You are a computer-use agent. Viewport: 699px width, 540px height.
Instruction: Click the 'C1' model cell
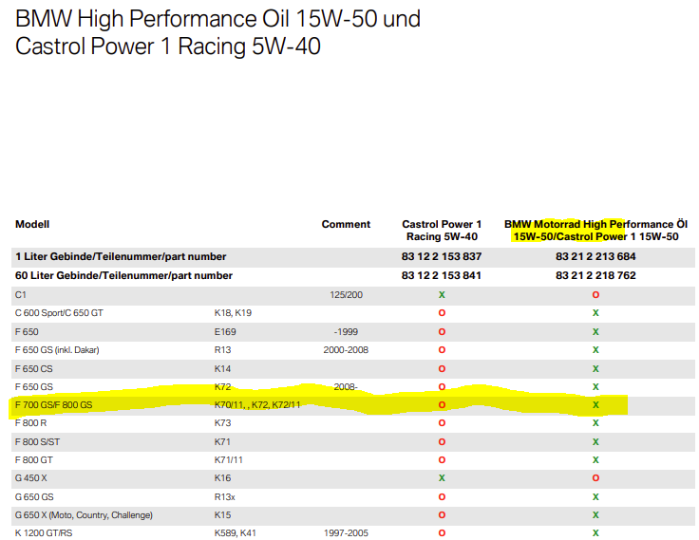21,294
